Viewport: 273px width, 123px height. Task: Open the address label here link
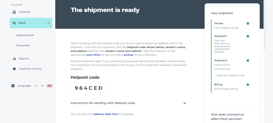click(106, 114)
